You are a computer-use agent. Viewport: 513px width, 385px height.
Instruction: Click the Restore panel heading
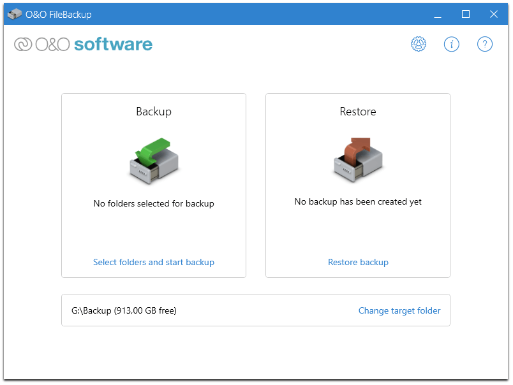click(x=358, y=112)
